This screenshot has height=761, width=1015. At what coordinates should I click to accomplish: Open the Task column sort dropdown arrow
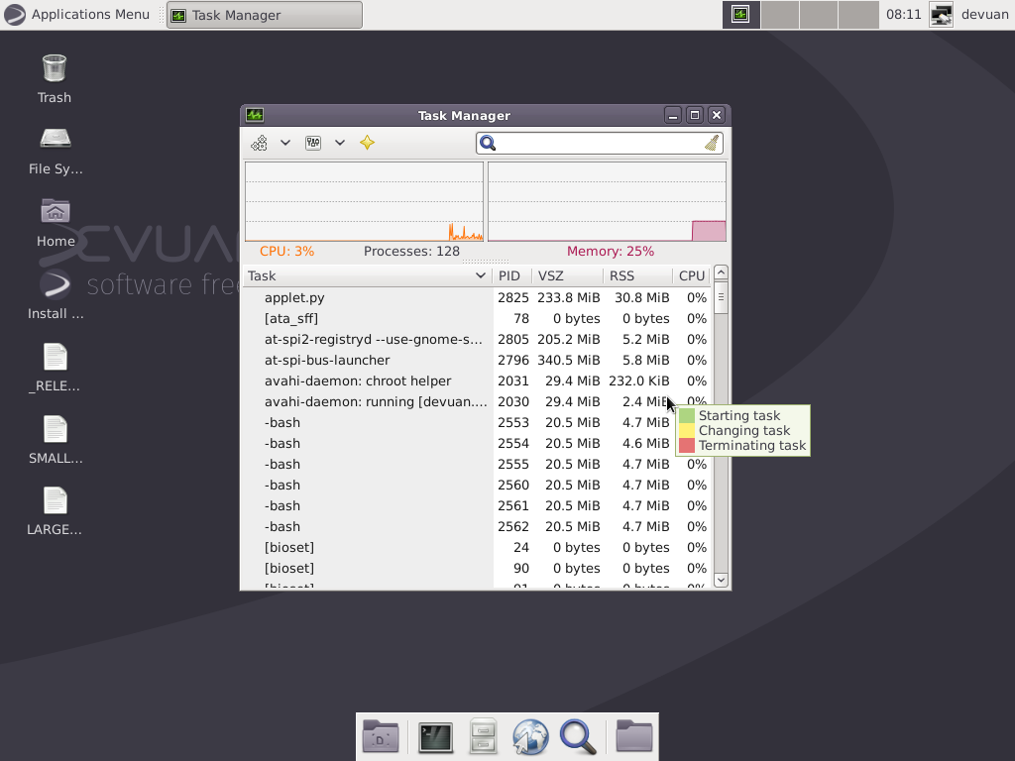pos(481,275)
